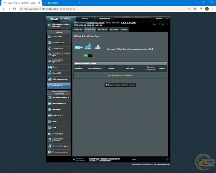Open System Log (Системный журнал) icon in sidebar
Image resolution: width=216 pixels, height=173 pixels.
pyautogui.click(x=50, y=146)
